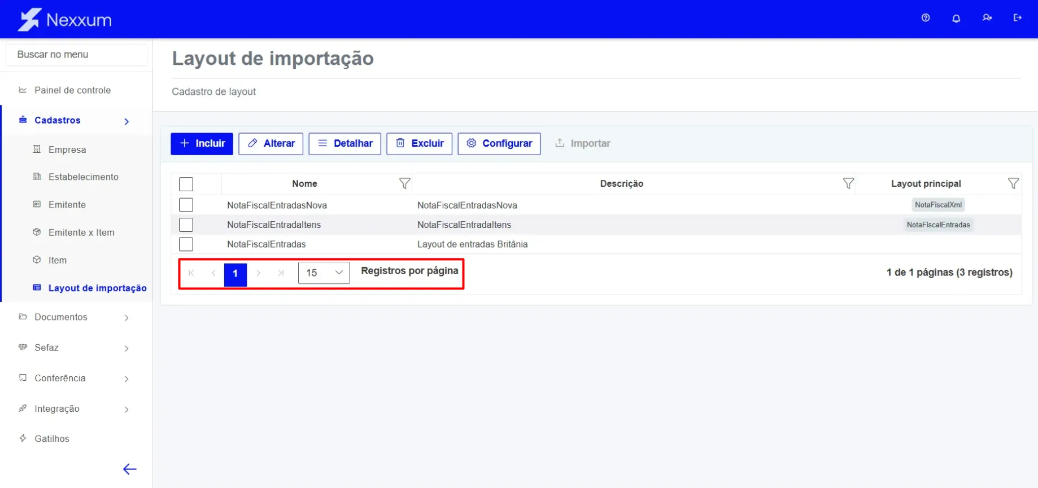Click the logout icon
The height and width of the screenshot is (488, 1038).
1017,18
